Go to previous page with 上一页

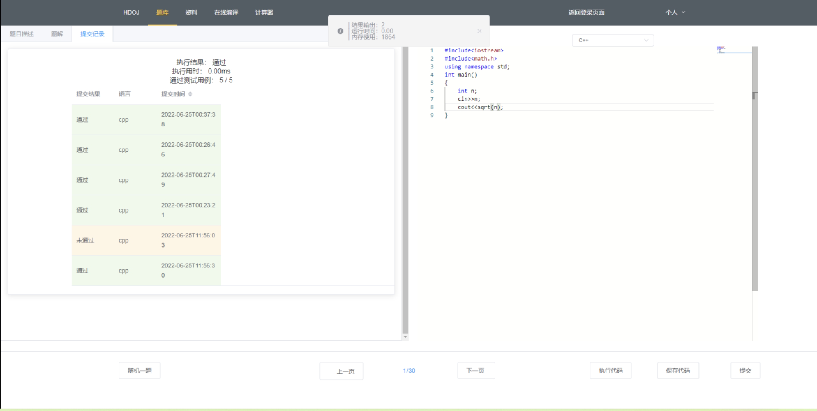pos(341,371)
